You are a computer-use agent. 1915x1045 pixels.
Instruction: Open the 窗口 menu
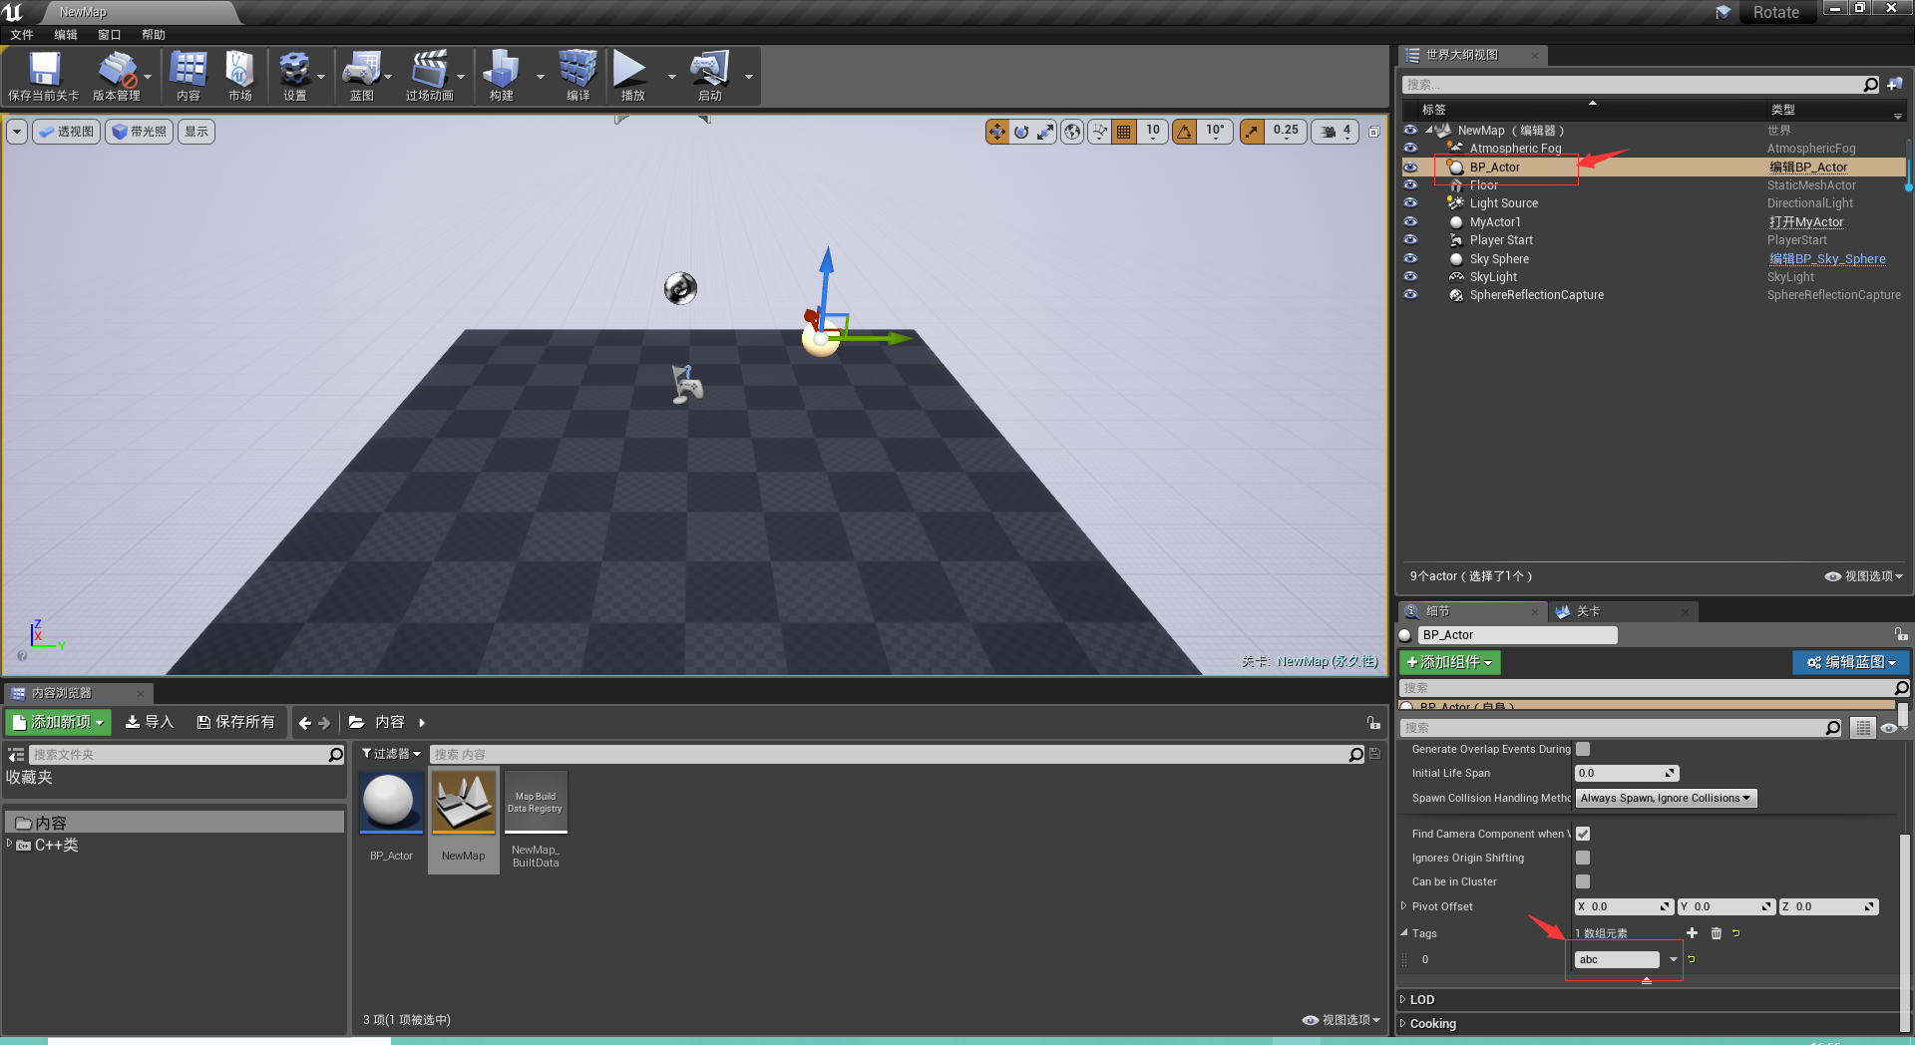point(109,34)
